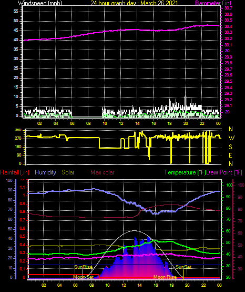This screenshot has height=292, width=245.
Task: Click the 'Windspeed (mph)' axis title
Action: click(40, 3)
